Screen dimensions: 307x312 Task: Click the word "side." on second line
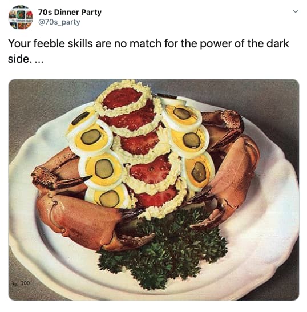pos(19,59)
